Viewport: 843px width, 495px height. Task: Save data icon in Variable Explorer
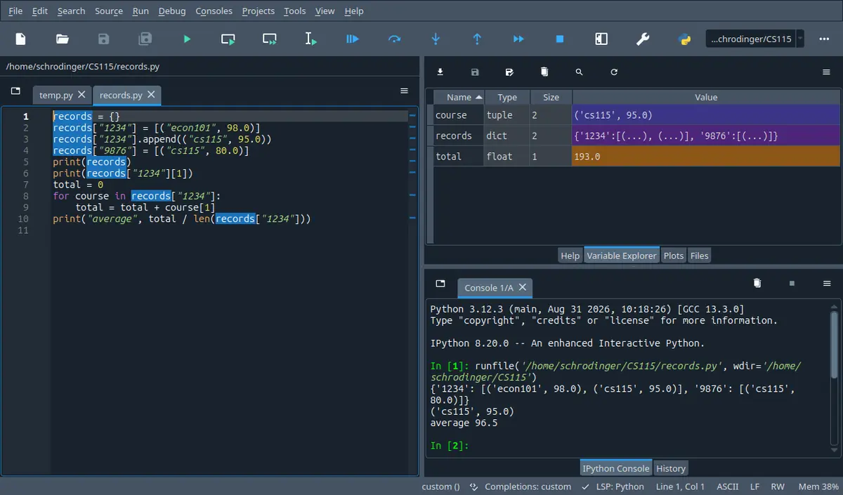point(475,72)
